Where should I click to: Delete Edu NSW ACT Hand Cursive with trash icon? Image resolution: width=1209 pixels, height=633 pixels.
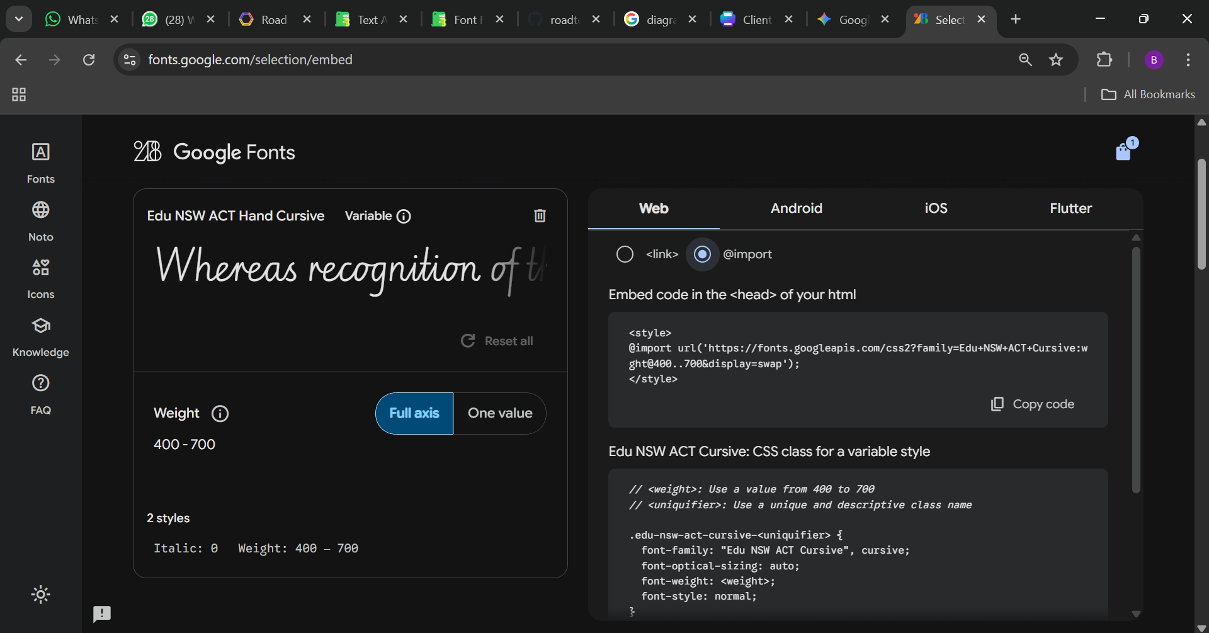(x=540, y=216)
